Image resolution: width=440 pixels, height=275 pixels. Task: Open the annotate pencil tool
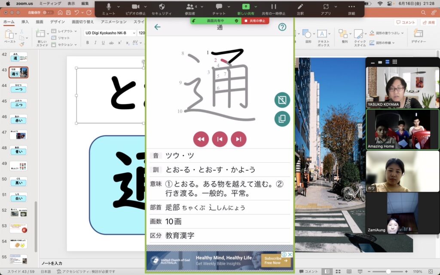(300, 9)
